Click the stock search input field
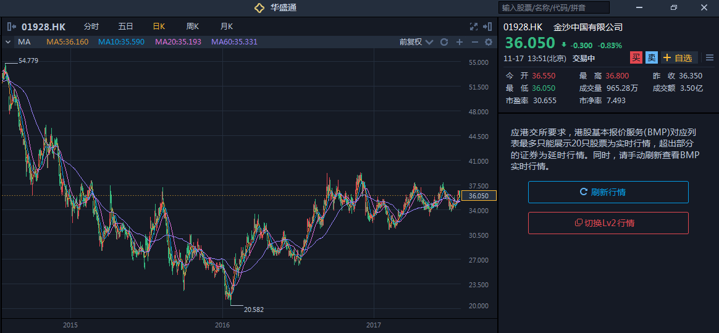This screenshot has width=719, height=333. (x=553, y=7)
